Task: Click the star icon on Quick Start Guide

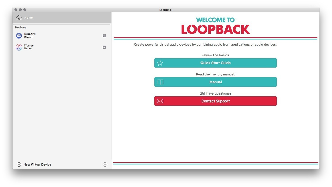Action: click(160, 63)
